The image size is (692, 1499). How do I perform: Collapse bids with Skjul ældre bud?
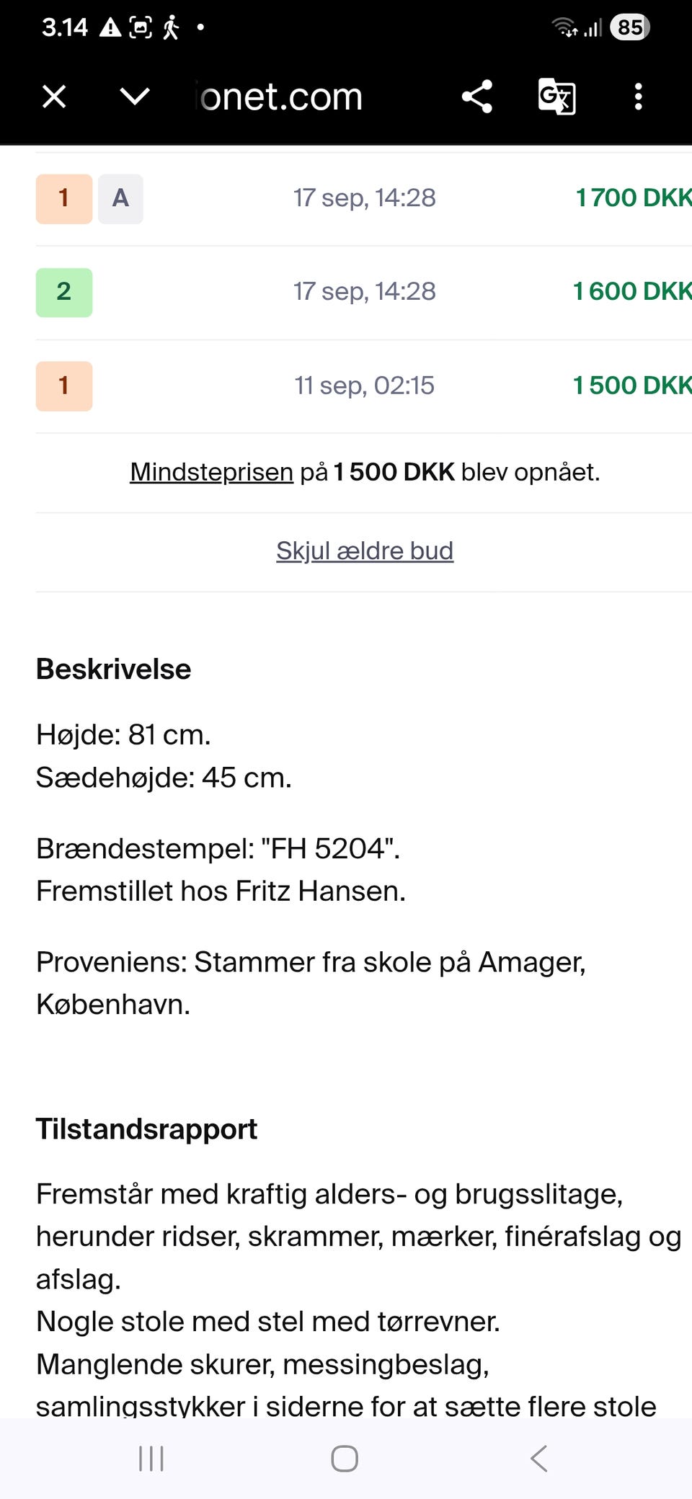(x=365, y=551)
